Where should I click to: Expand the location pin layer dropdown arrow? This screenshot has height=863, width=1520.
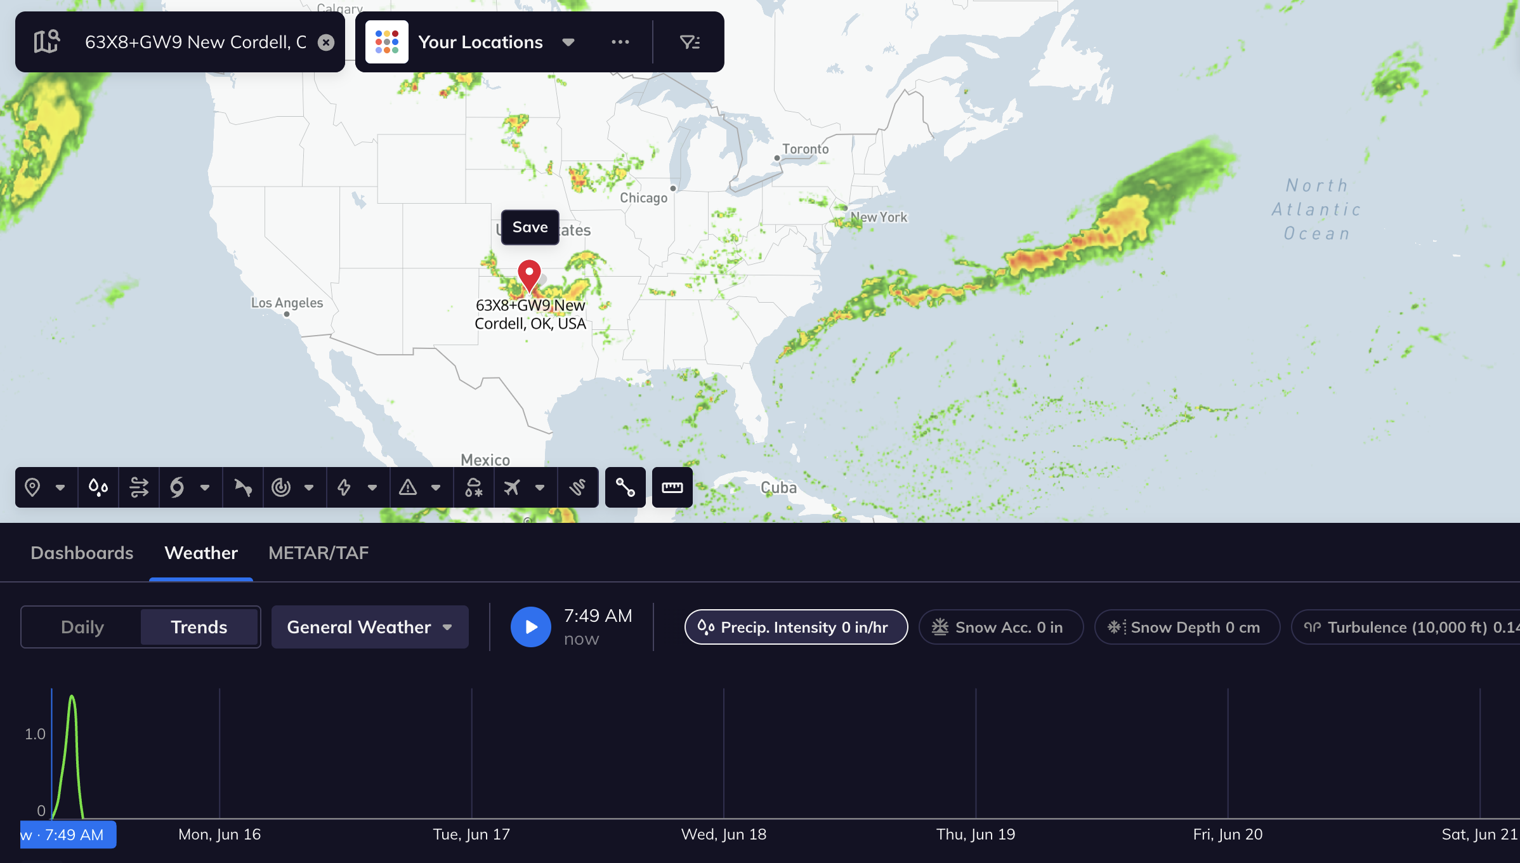pos(60,487)
